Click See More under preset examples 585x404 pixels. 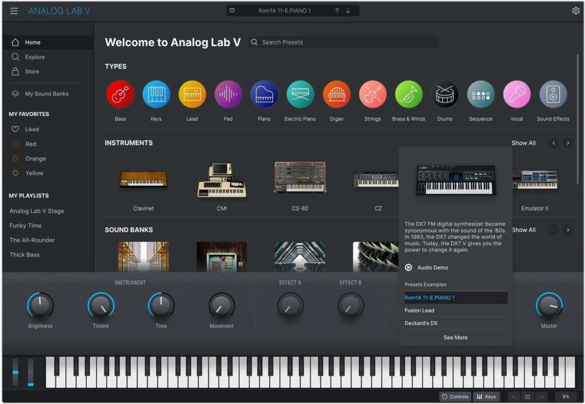tap(455, 338)
